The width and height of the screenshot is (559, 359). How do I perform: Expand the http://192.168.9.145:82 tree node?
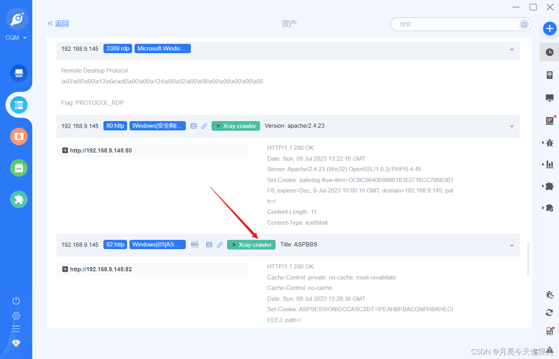pyautogui.click(x=65, y=269)
